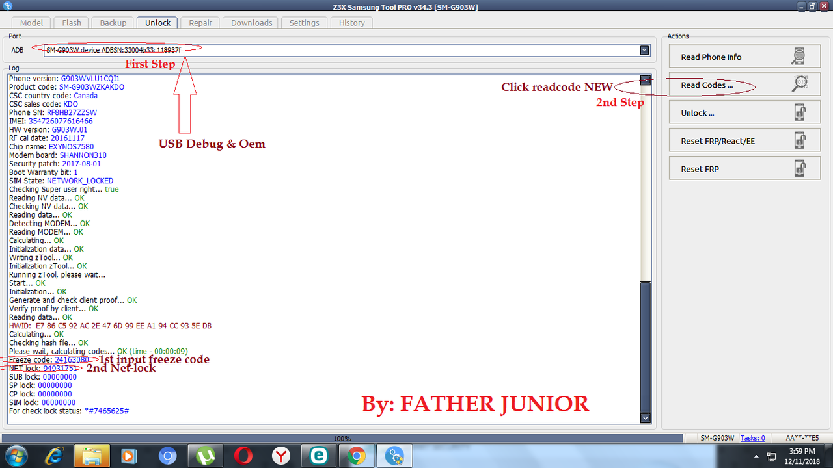Go to the Backup tab
Viewport: 833px width, 468px height.
point(113,23)
